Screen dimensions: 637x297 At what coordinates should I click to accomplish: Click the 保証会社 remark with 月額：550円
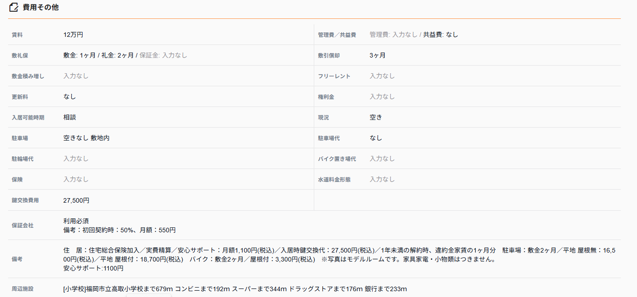[x=119, y=230]
